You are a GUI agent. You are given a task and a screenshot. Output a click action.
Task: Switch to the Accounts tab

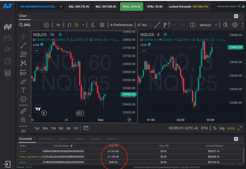pyautogui.click(x=26, y=139)
